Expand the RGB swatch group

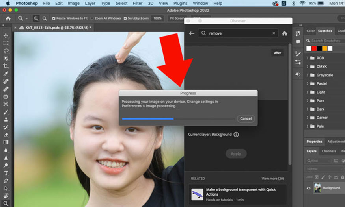point(308,58)
